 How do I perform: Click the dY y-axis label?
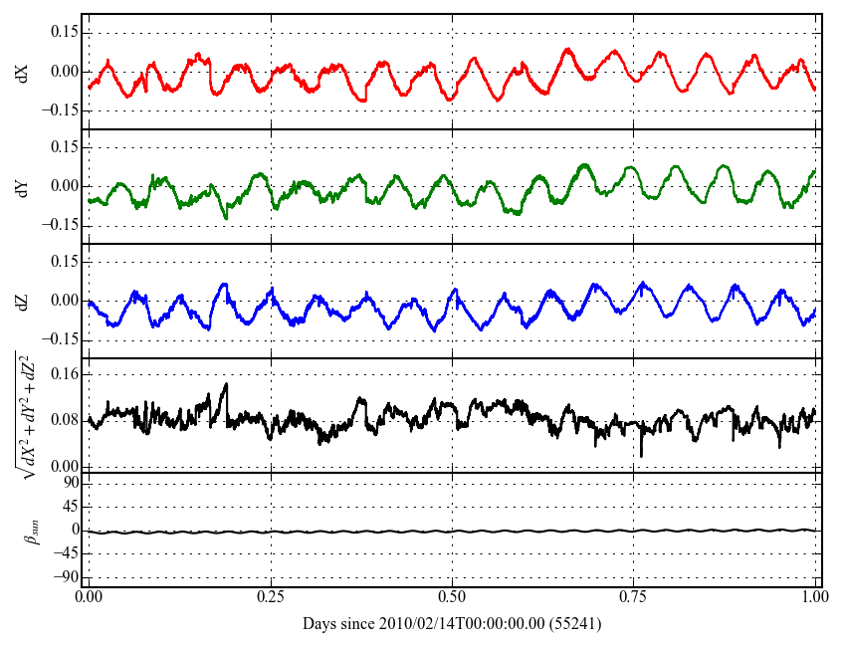tap(23, 186)
